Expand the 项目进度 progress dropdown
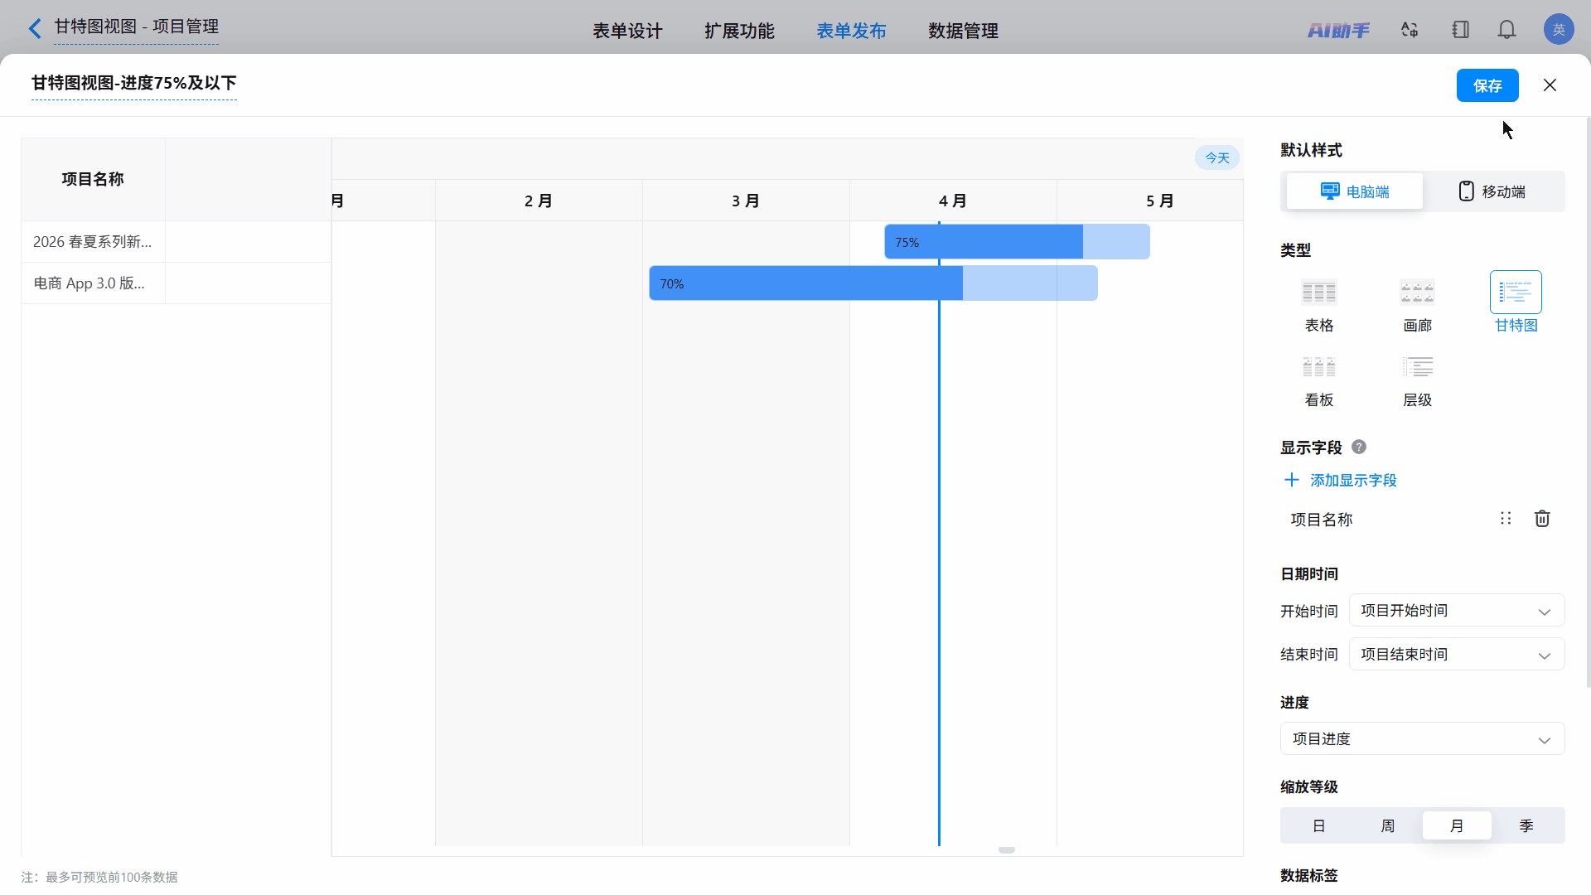 coord(1422,739)
